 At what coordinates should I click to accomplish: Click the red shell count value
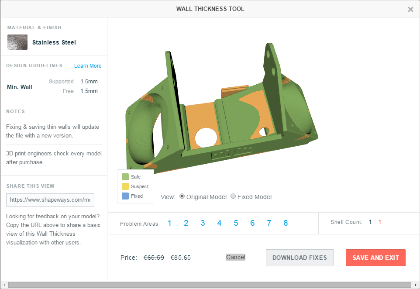[380, 222]
